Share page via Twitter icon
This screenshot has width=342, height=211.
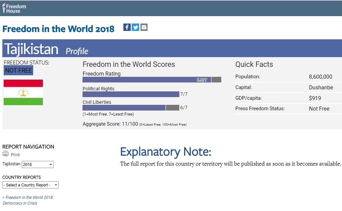tap(135, 27)
